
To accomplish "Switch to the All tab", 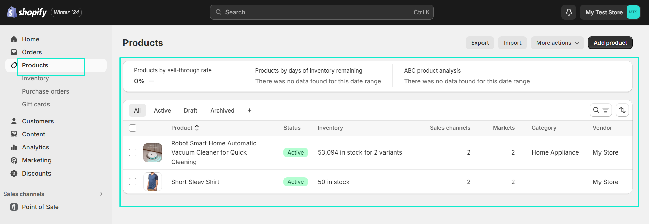I will (137, 110).
